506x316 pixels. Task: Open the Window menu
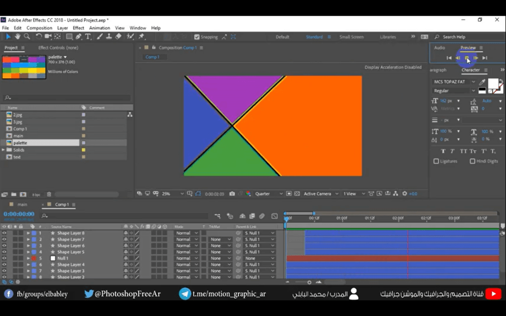pyautogui.click(x=138, y=28)
